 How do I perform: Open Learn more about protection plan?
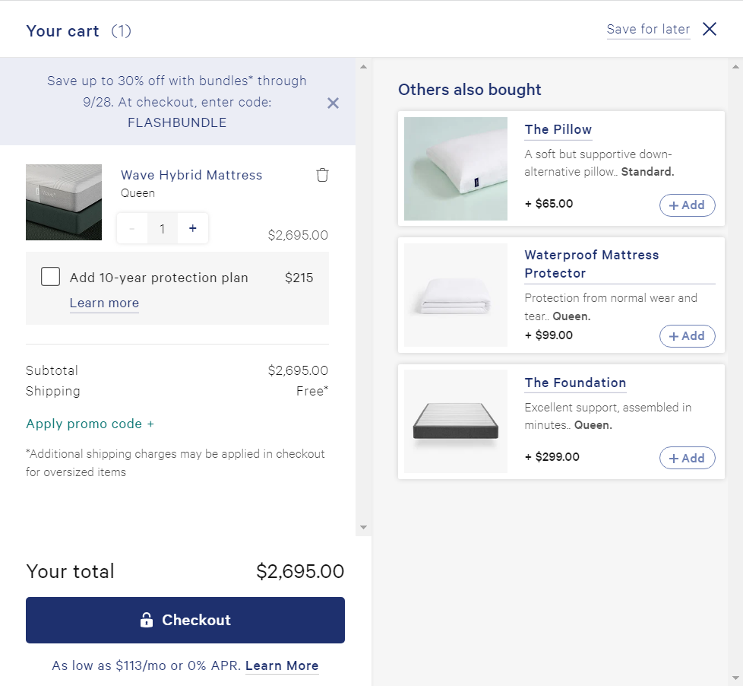click(x=104, y=303)
